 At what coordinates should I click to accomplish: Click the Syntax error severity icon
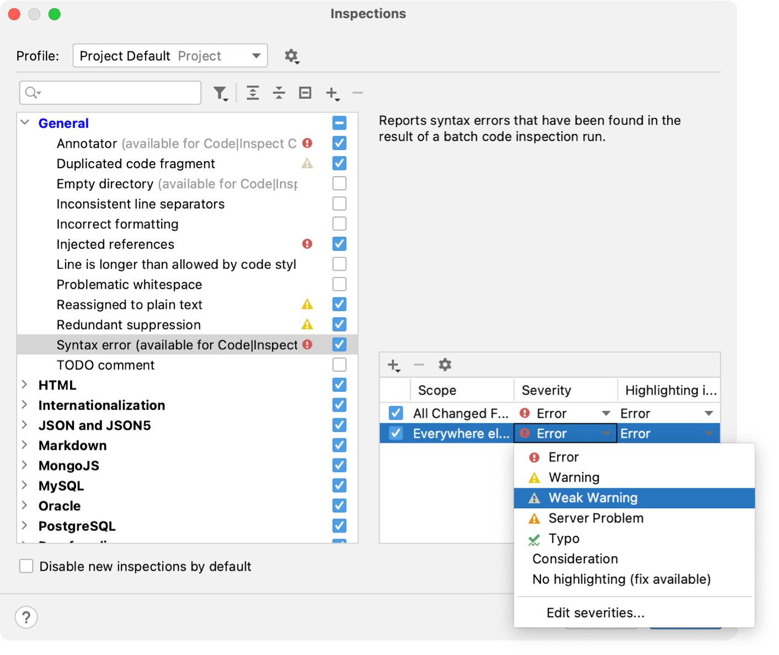coord(307,345)
